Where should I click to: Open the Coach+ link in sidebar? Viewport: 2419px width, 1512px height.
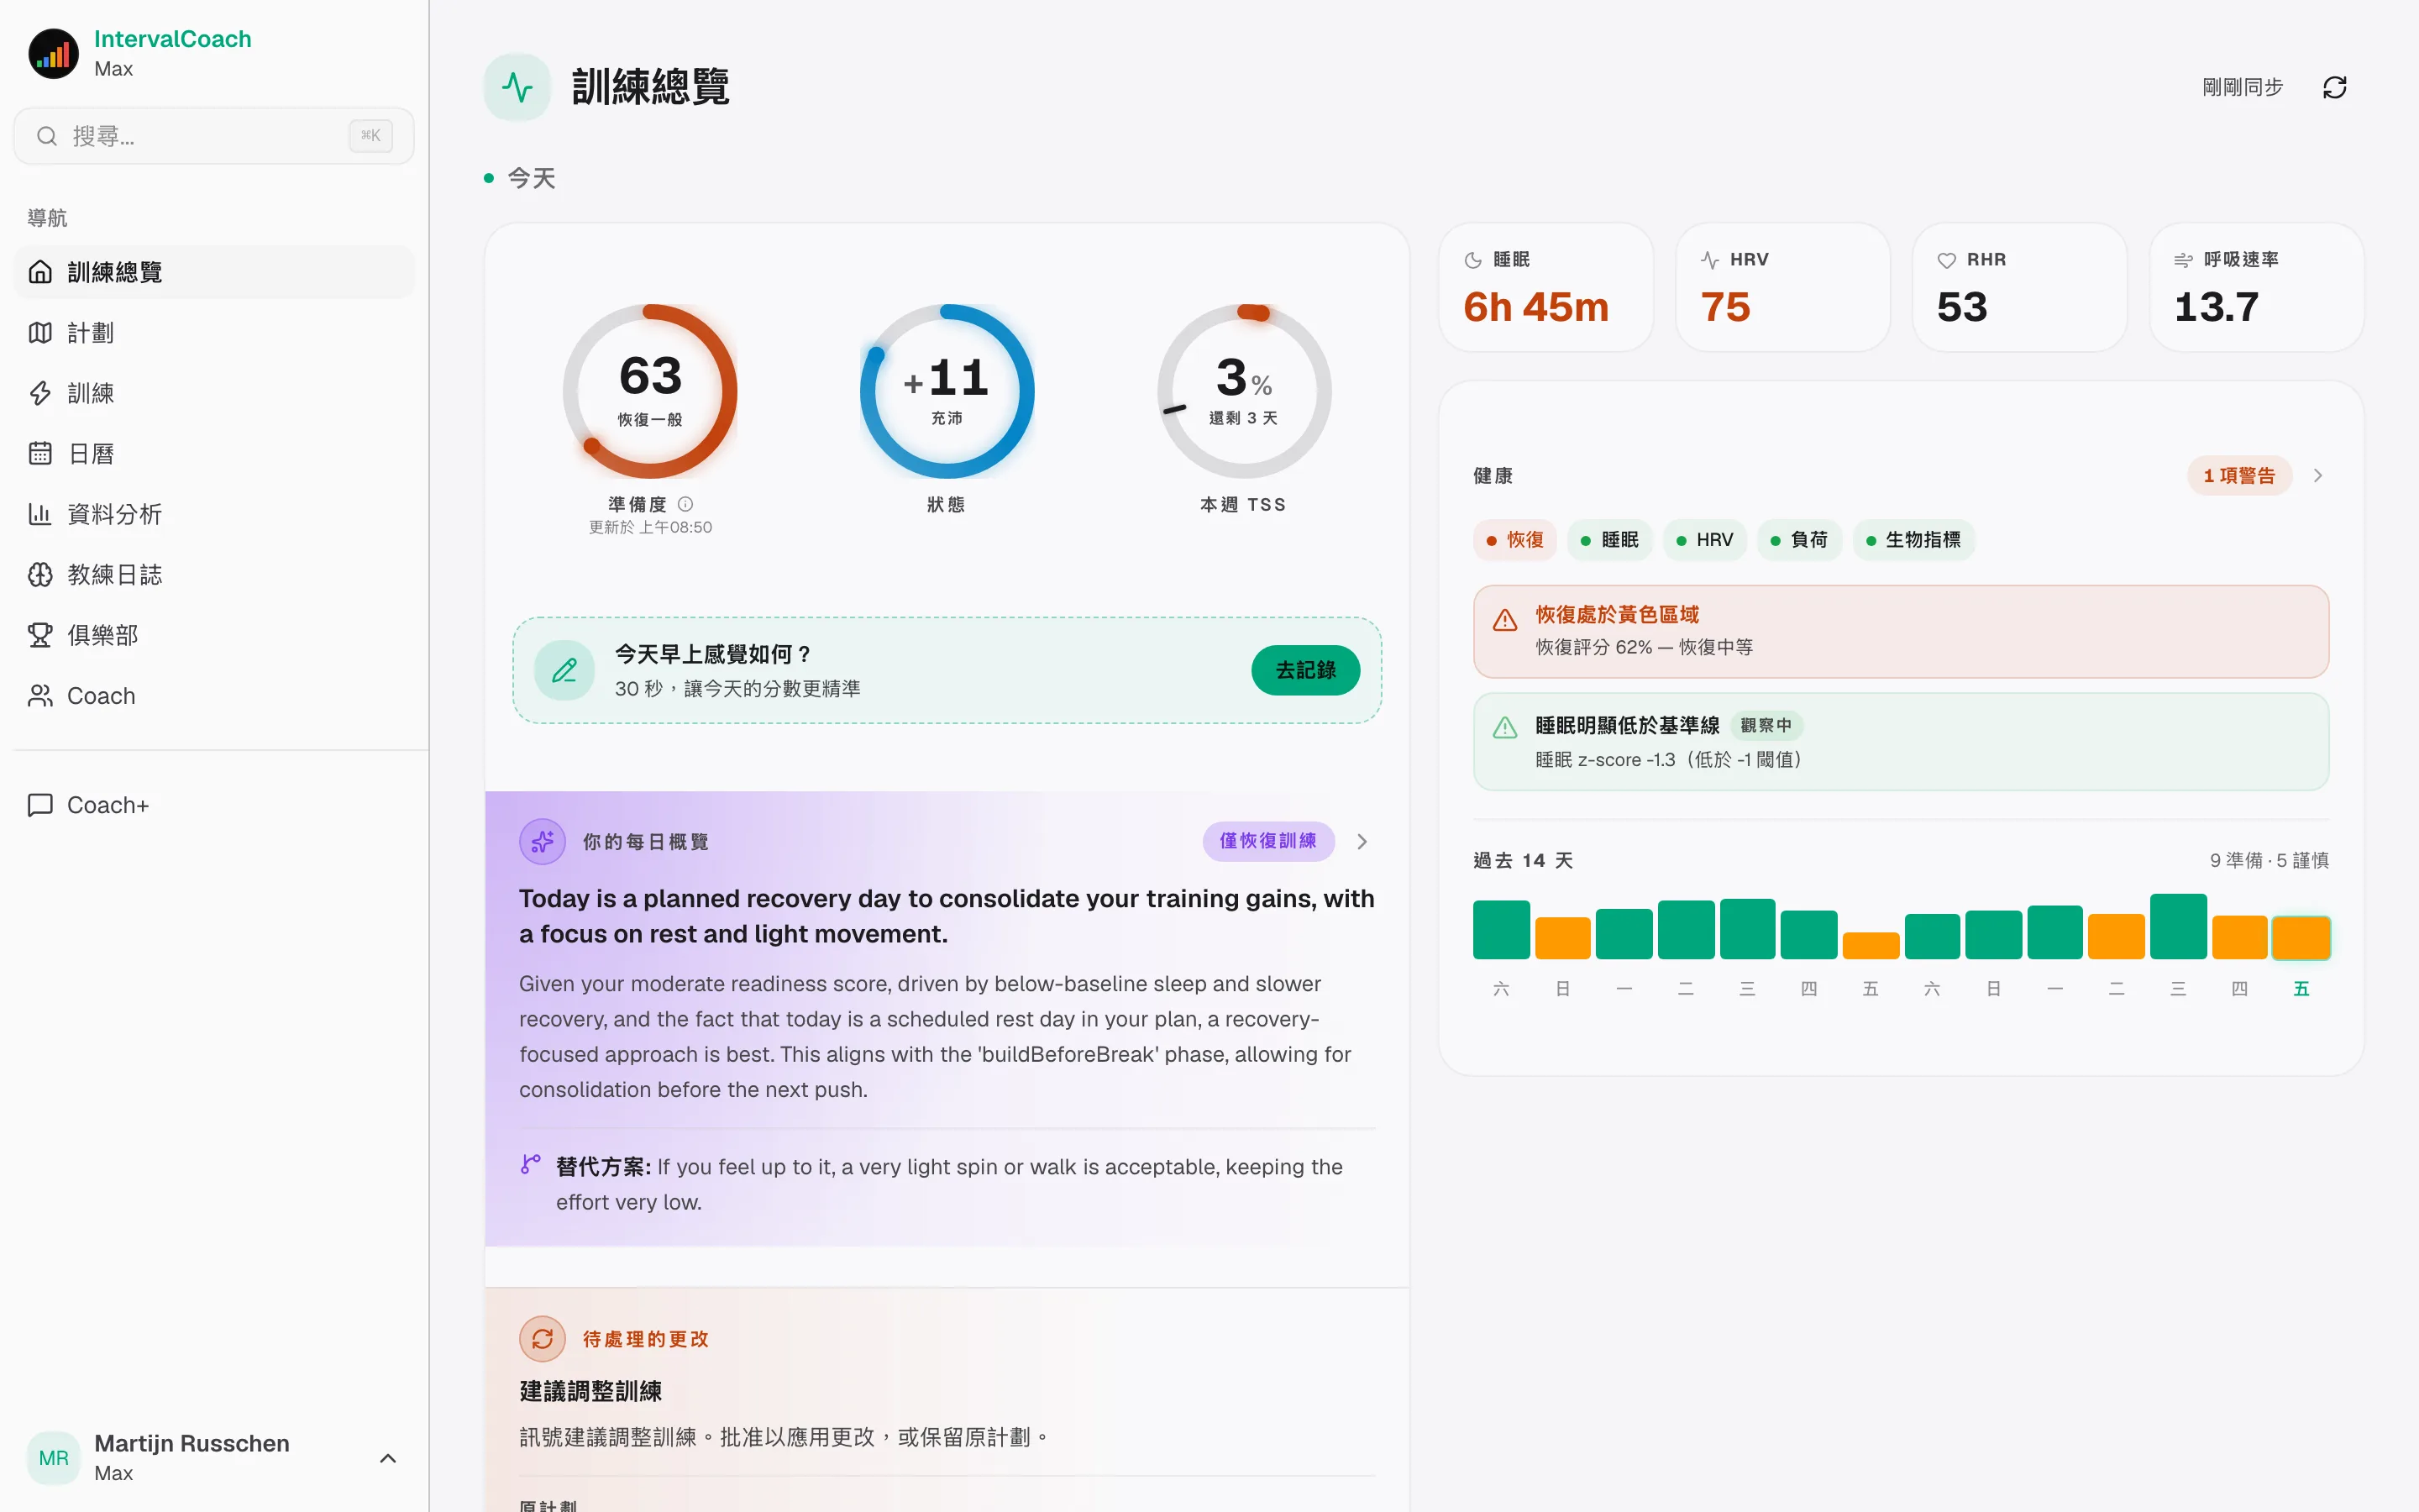214,805
